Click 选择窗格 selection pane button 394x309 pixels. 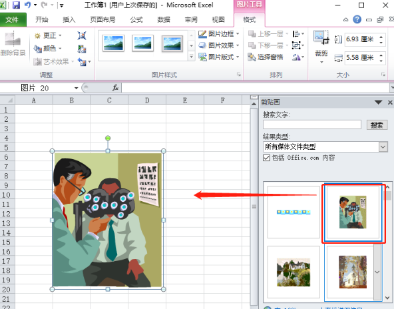[266, 57]
